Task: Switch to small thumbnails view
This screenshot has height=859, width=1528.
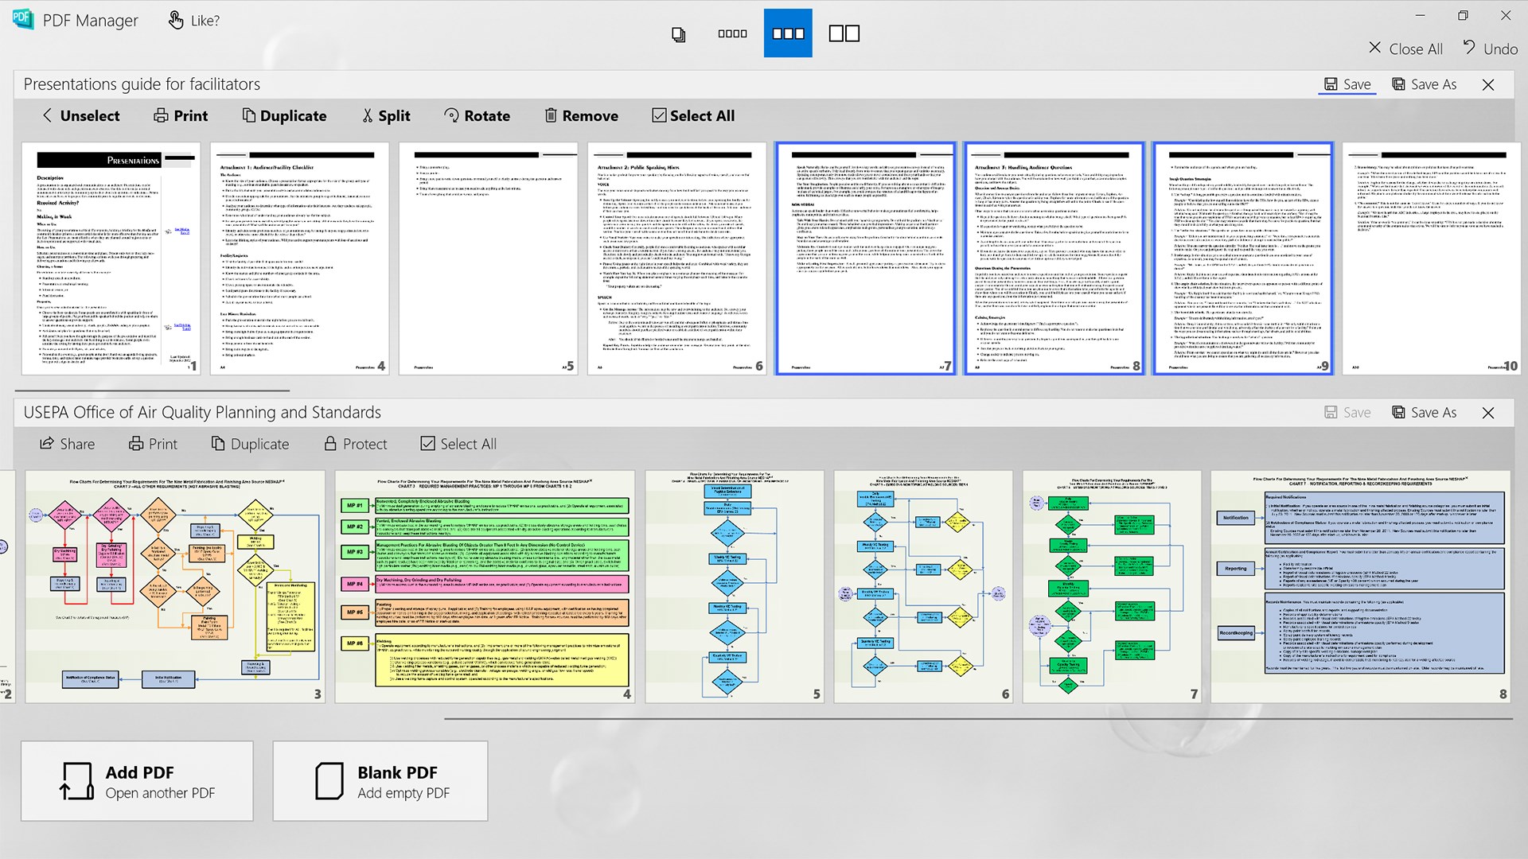Action: [x=732, y=33]
